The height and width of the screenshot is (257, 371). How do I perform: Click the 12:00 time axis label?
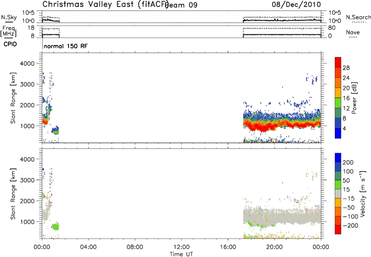181,247
